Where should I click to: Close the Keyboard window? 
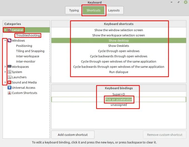pos(186,2)
